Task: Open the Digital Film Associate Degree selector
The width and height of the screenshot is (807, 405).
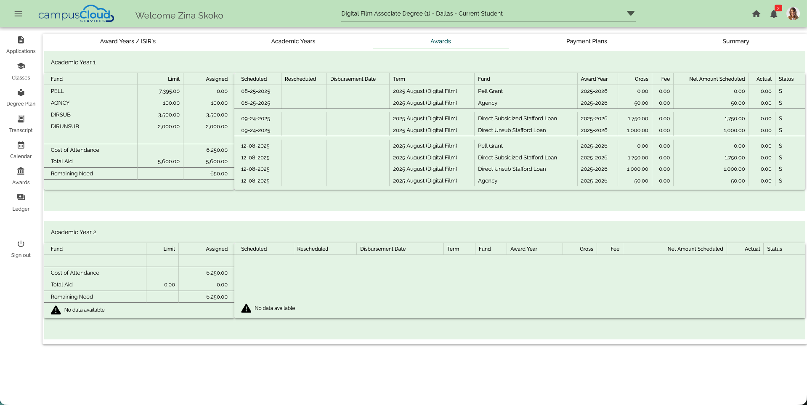Action: [x=422, y=13]
